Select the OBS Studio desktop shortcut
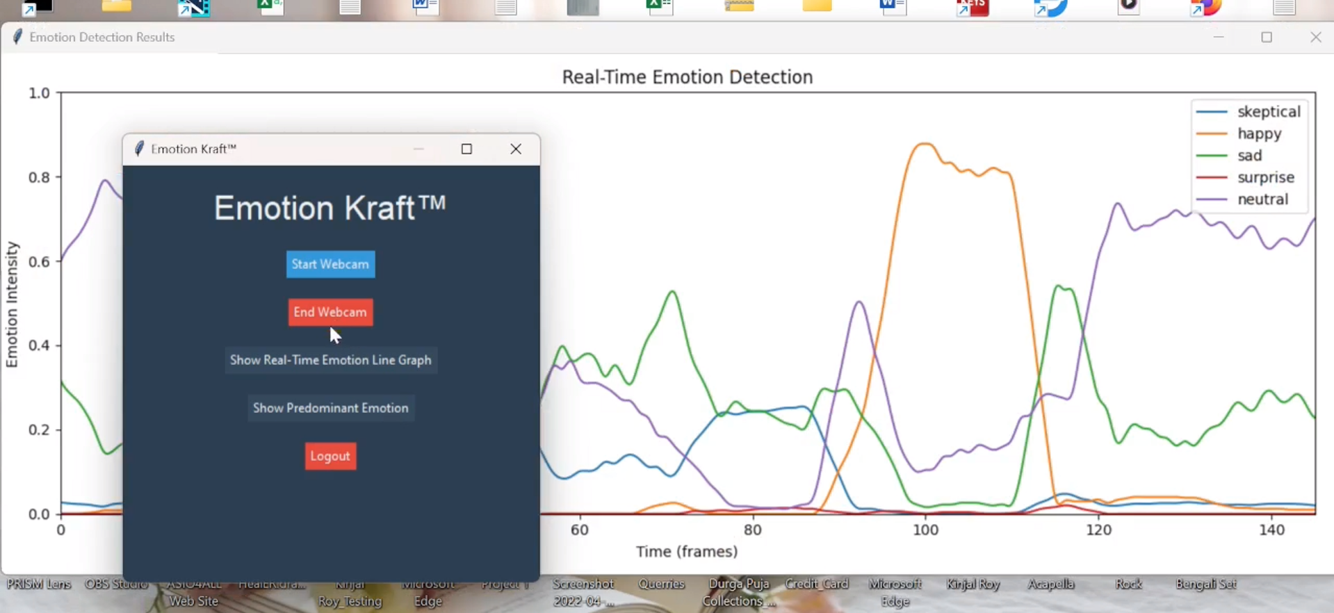The width and height of the screenshot is (1334, 613). 116,585
